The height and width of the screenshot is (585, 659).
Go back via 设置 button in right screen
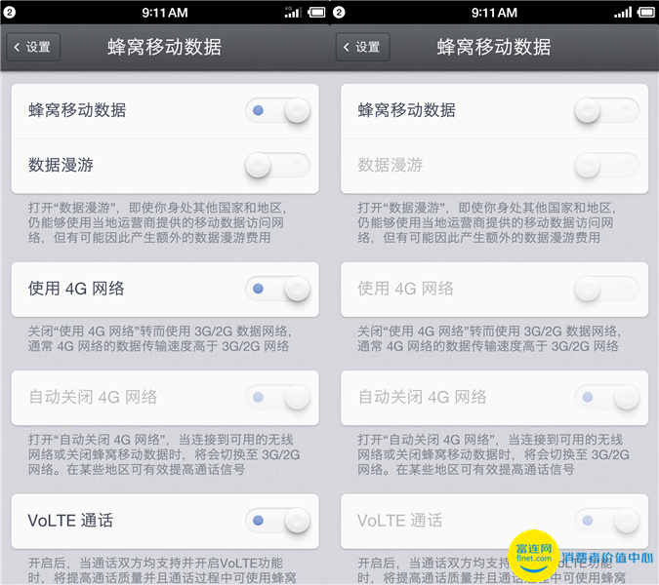click(x=363, y=47)
